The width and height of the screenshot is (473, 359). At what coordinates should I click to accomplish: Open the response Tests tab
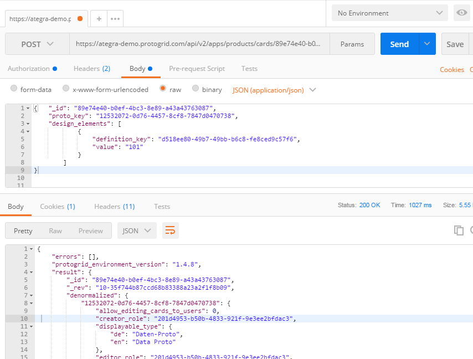pos(162,207)
